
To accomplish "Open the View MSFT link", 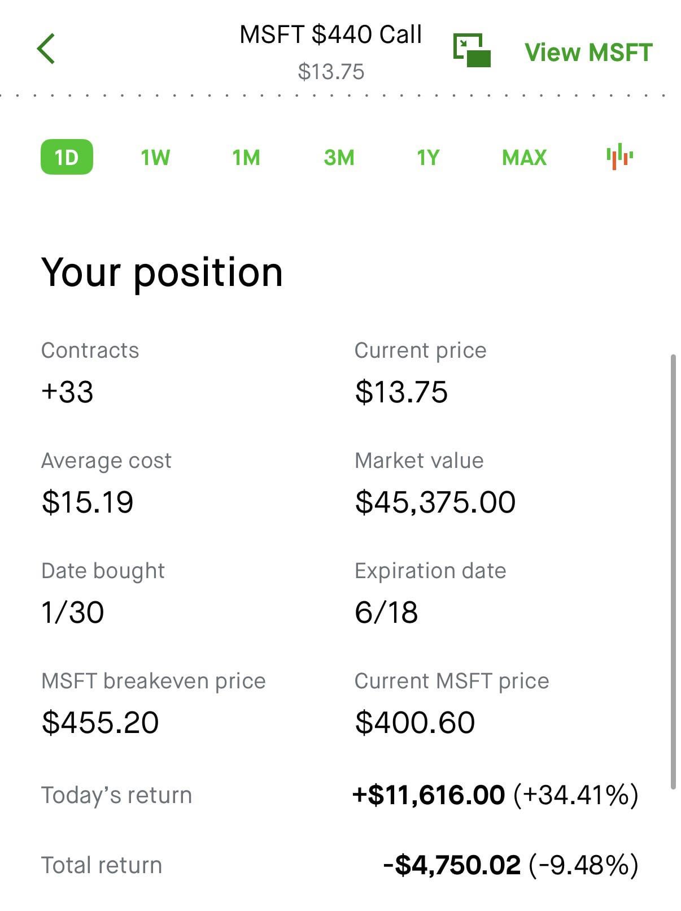I will [588, 53].
